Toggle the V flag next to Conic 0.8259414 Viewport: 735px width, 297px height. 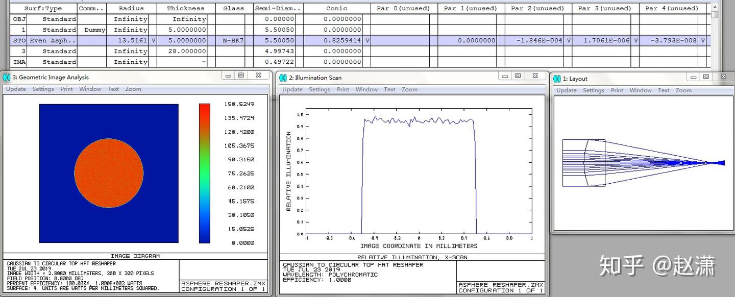click(x=367, y=40)
